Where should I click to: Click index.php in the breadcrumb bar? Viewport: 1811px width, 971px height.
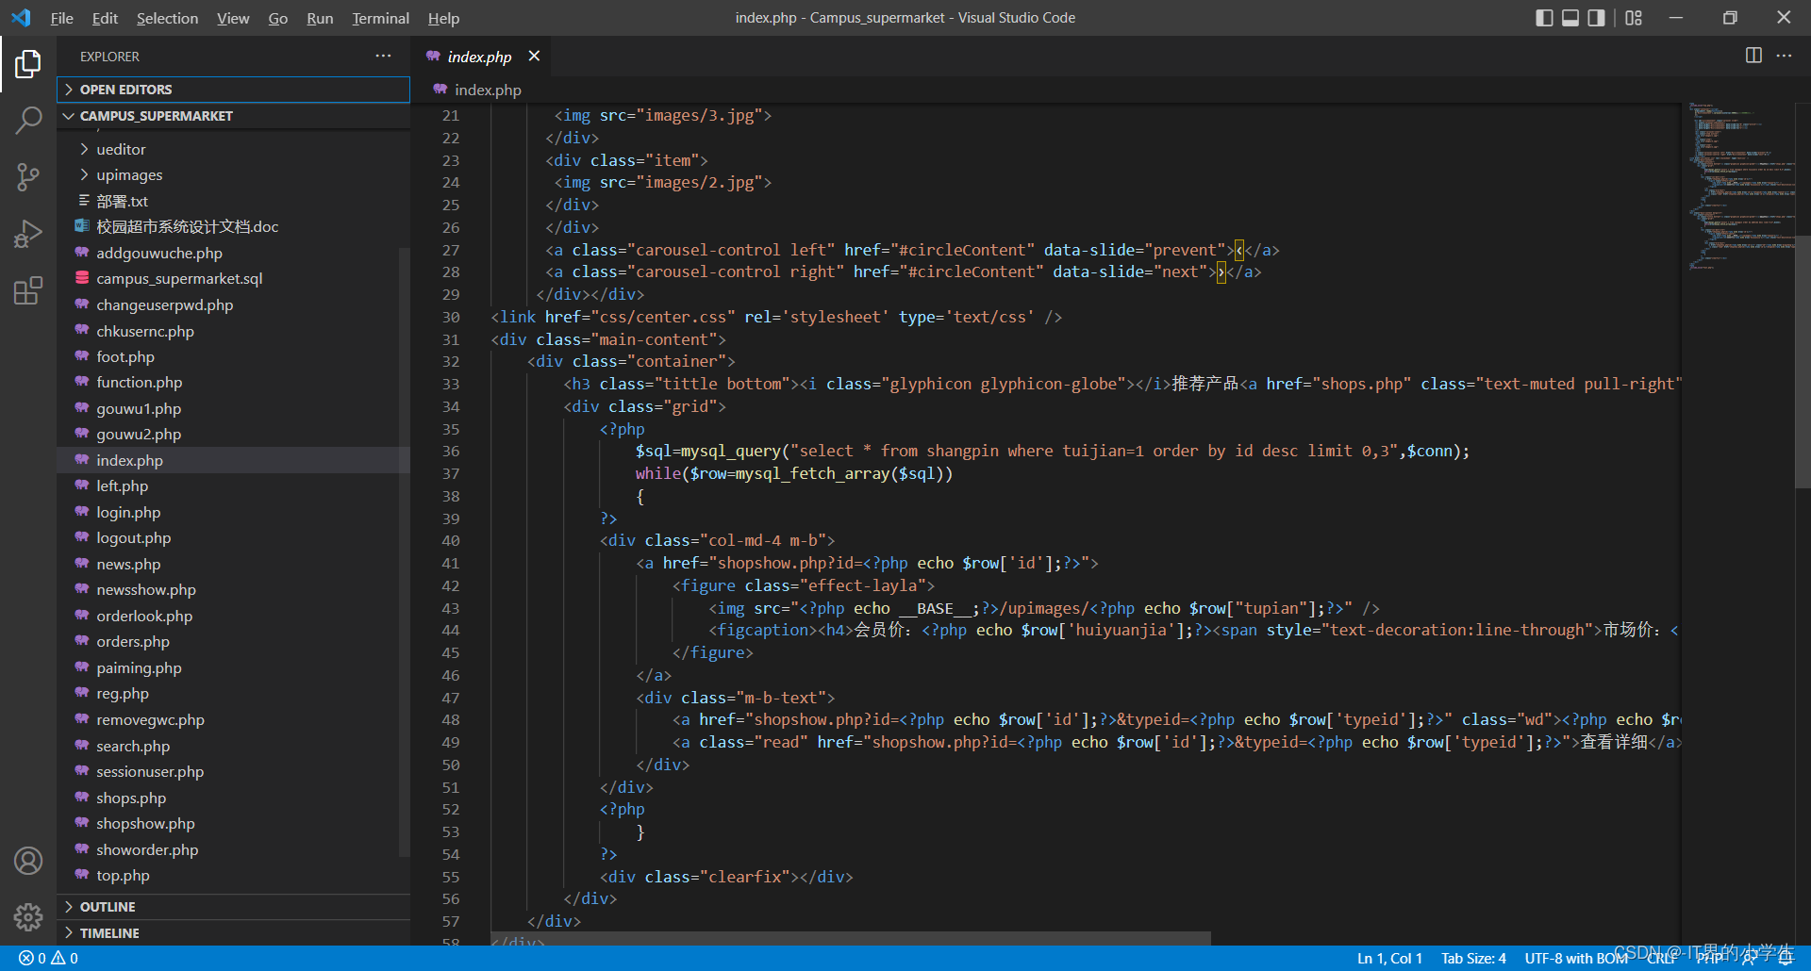pos(487,90)
